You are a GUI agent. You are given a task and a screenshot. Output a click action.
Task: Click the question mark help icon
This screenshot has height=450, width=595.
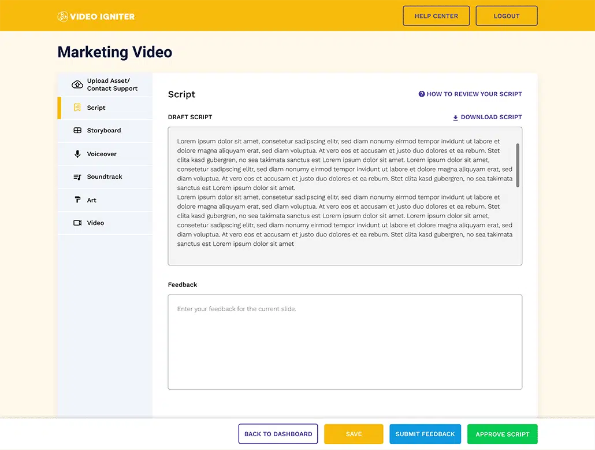(421, 94)
